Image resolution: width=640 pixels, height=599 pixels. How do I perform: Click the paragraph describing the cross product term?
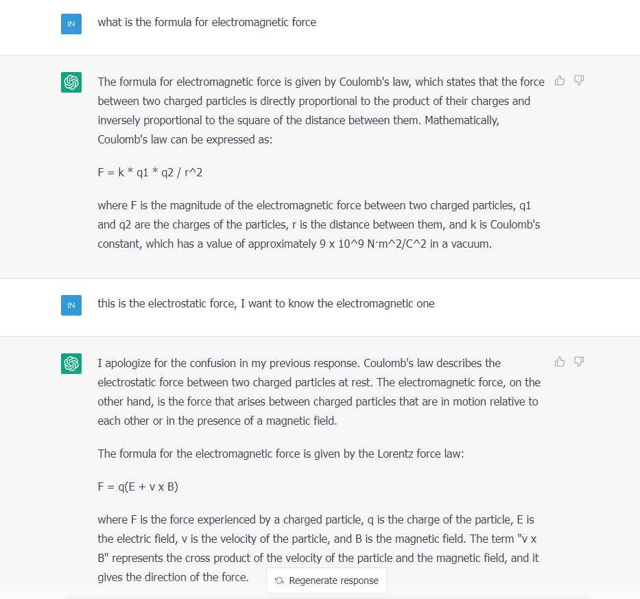point(318,548)
